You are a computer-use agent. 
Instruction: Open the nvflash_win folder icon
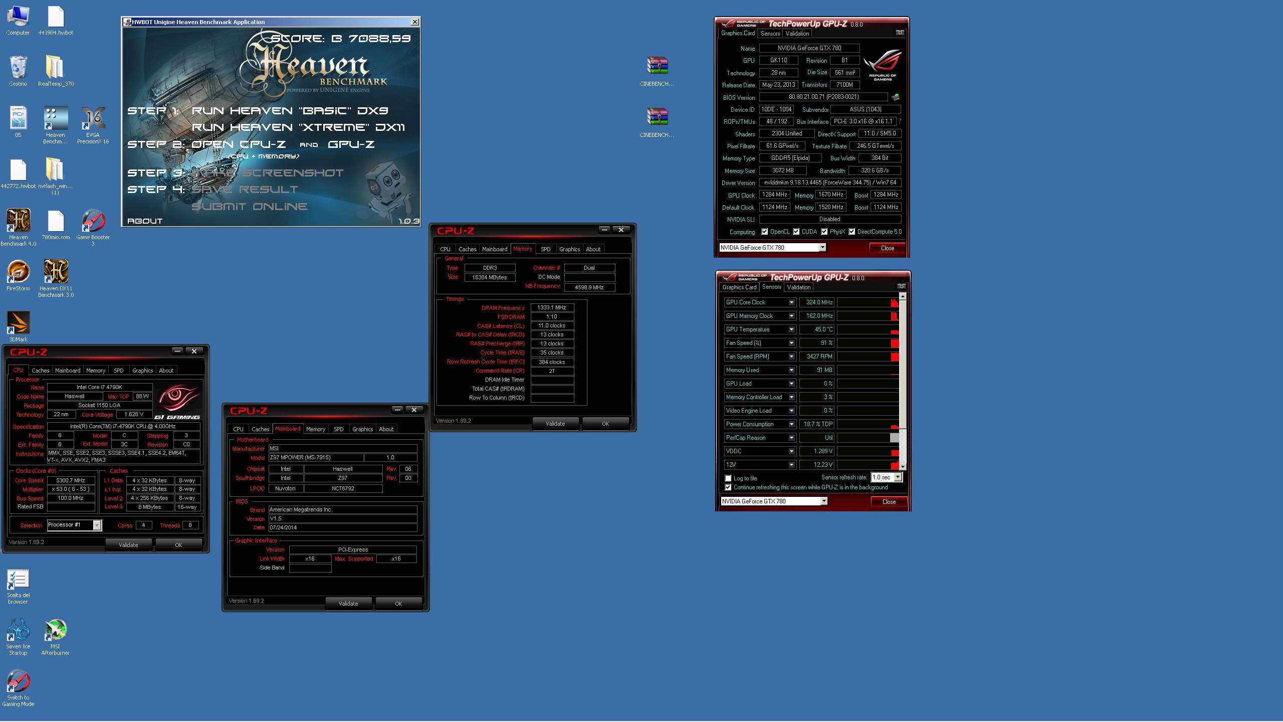point(55,176)
